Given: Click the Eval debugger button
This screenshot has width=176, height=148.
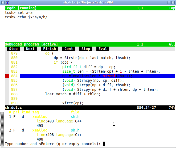Looking at the screenshot, I should click(x=103, y=49).
